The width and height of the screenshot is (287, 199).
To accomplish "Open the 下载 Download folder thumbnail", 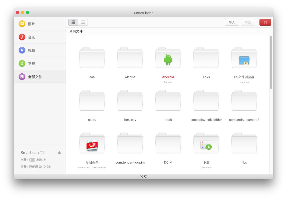I will (206, 144).
